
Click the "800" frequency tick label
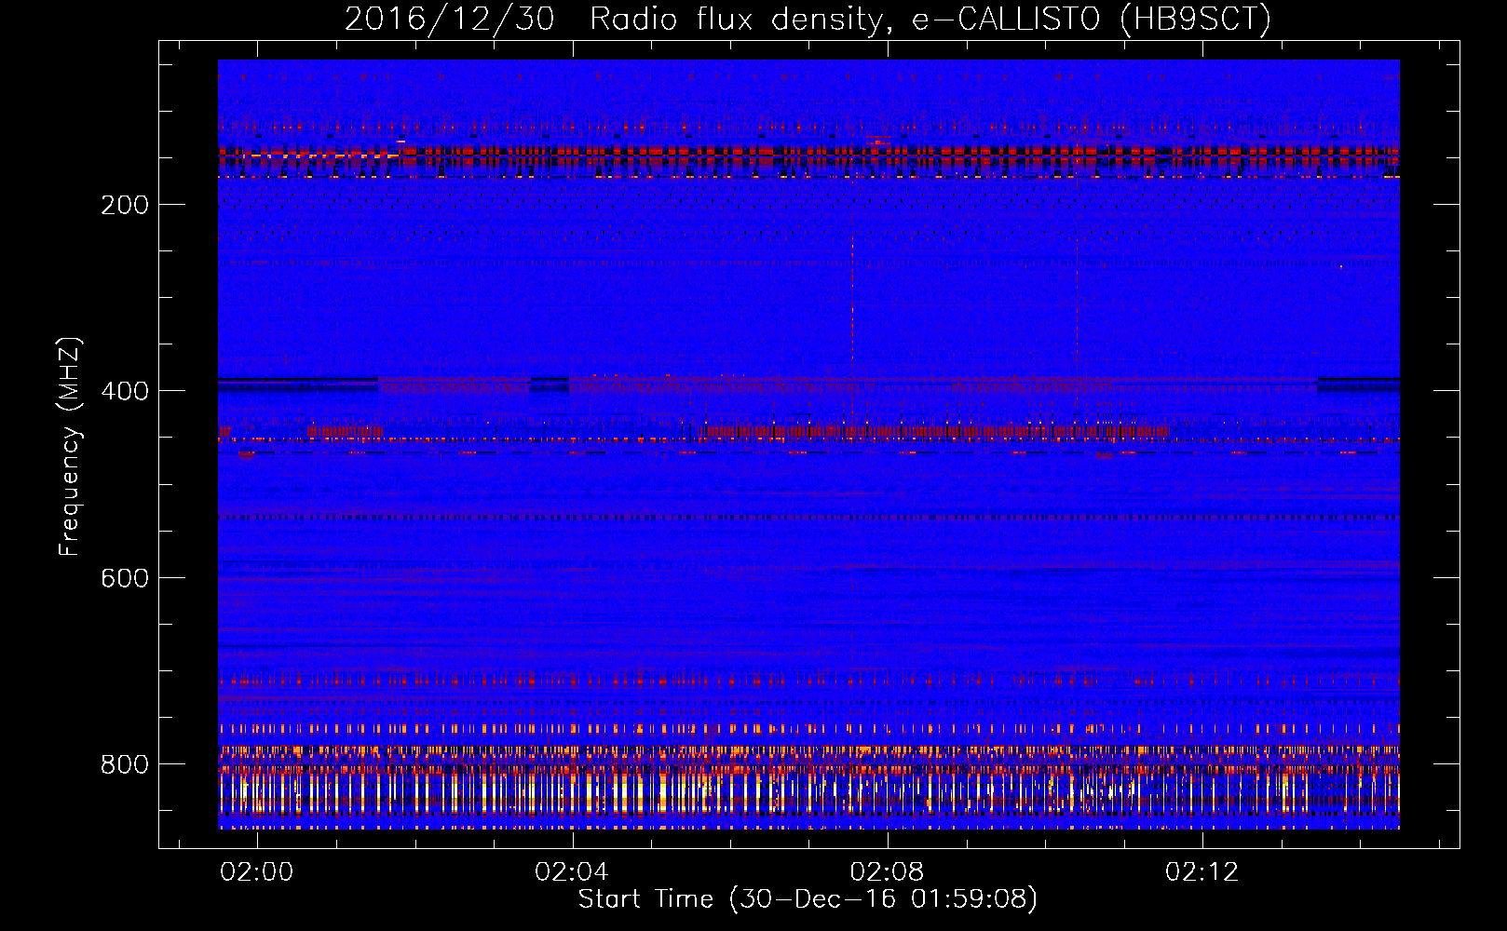[x=125, y=764]
